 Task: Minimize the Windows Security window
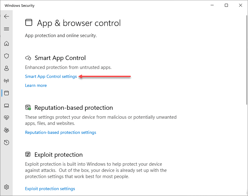click(x=212, y=5)
